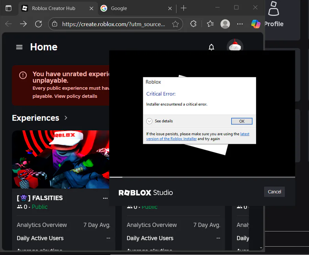
Task: Click the browser tab actions icon
Action: 9,8
